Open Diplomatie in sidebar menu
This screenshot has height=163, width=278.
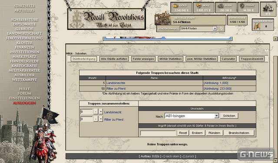(24, 24)
